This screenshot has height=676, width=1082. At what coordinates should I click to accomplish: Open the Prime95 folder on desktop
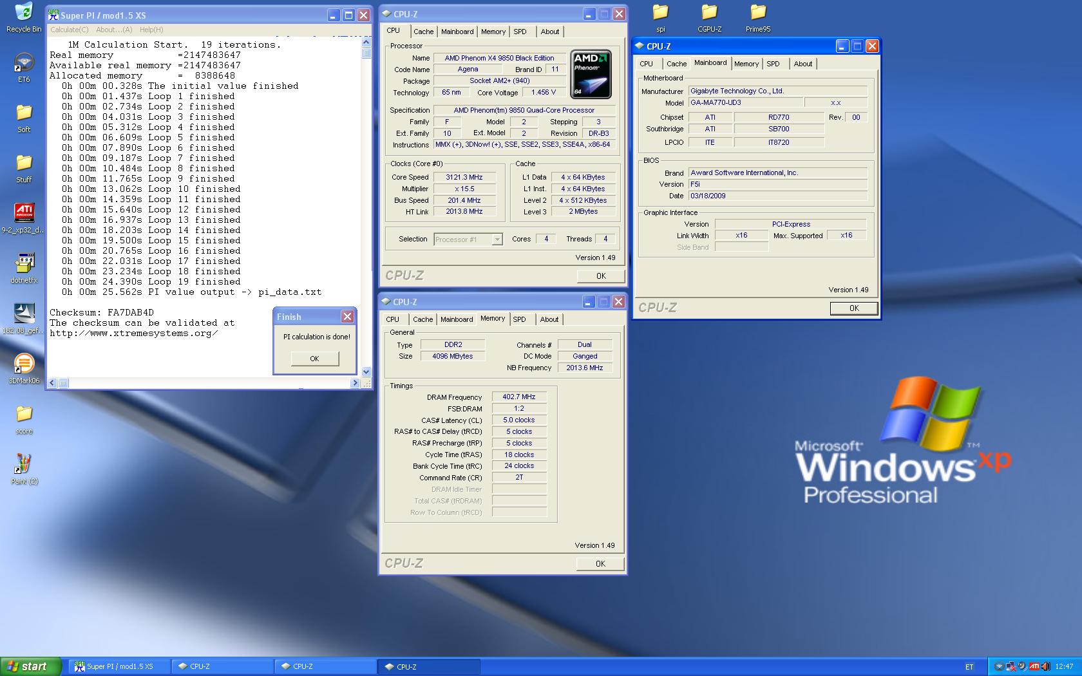click(758, 17)
